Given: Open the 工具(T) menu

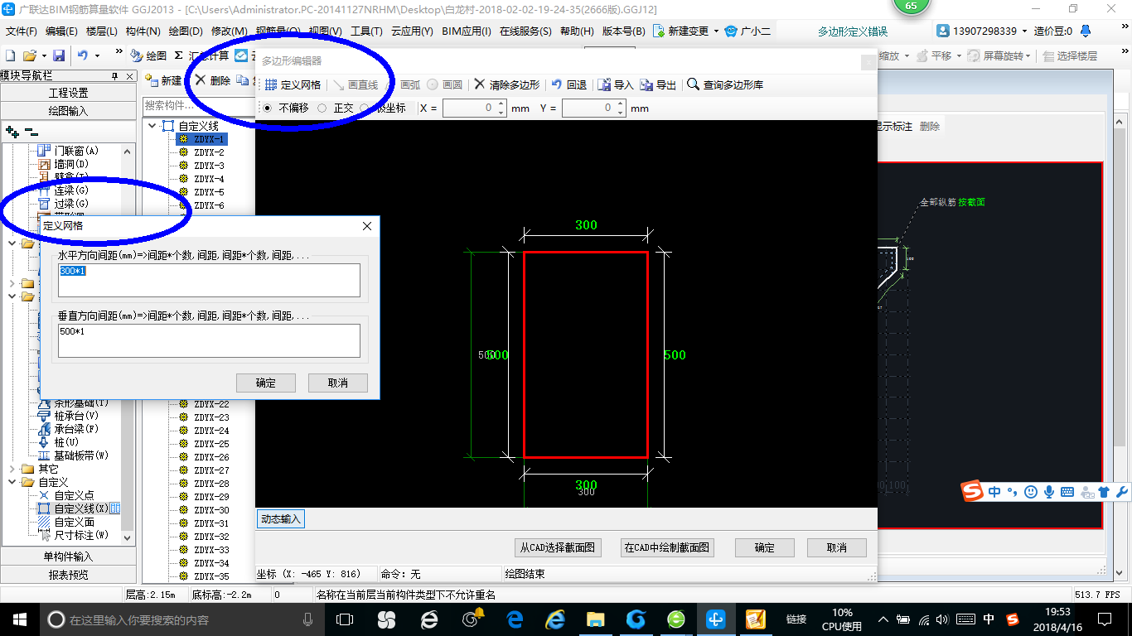Looking at the screenshot, I should point(366,31).
